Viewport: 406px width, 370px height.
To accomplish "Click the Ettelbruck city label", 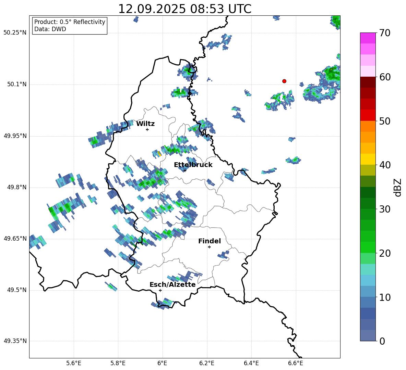I will coord(193,165).
